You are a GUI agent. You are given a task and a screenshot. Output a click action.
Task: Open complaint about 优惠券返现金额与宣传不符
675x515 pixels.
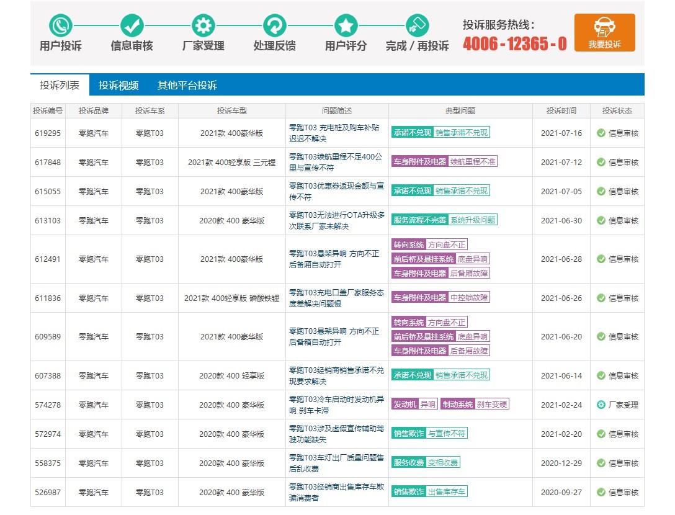click(336, 191)
